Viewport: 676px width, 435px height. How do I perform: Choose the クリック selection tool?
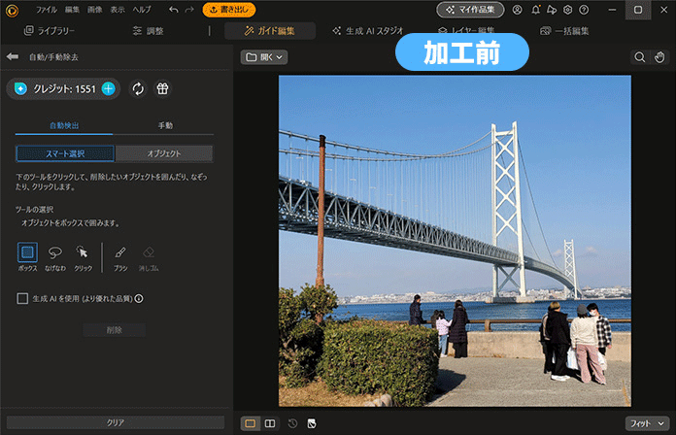coord(83,251)
